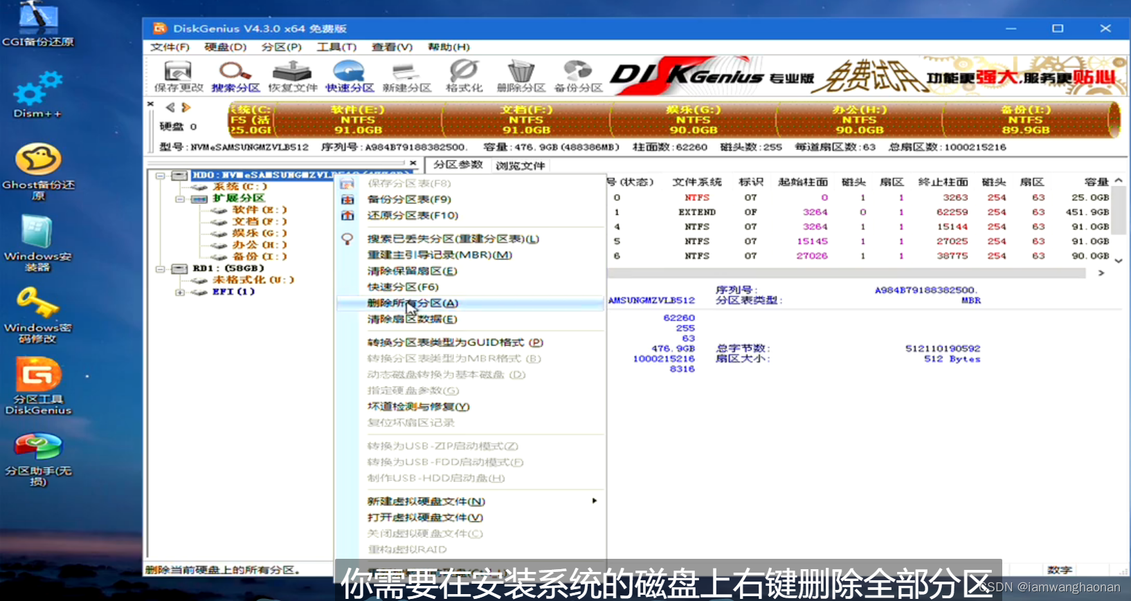The image size is (1131, 601).
Task: Expand 新建虚拟硬盘文件 submenu arrow
Action: [x=594, y=501]
